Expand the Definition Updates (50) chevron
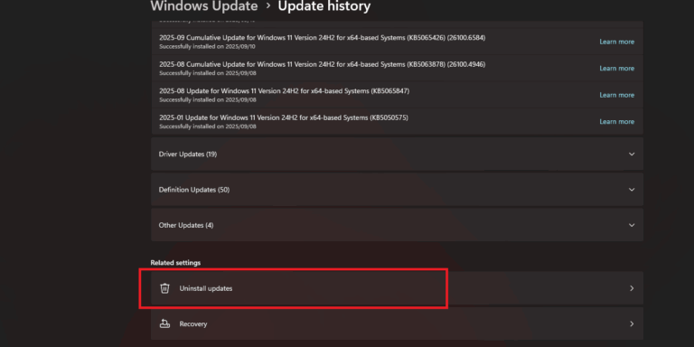The width and height of the screenshot is (694, 347). point(632,190)
